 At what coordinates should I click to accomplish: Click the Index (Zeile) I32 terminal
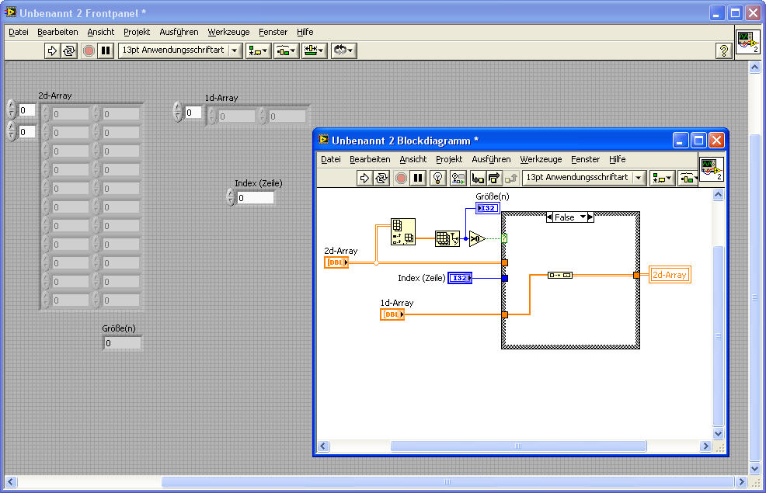460,278
